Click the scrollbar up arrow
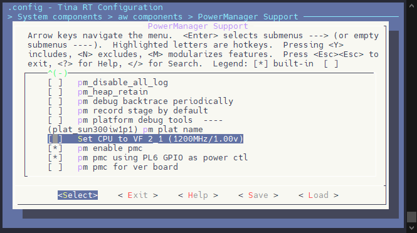417x233 pixels. (411, 6)
